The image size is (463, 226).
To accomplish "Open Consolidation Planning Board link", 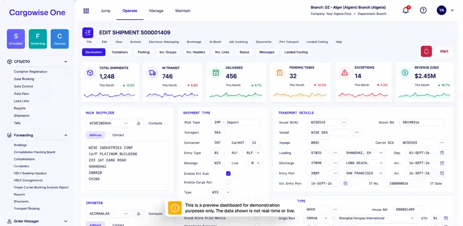I will coord(34,152).
